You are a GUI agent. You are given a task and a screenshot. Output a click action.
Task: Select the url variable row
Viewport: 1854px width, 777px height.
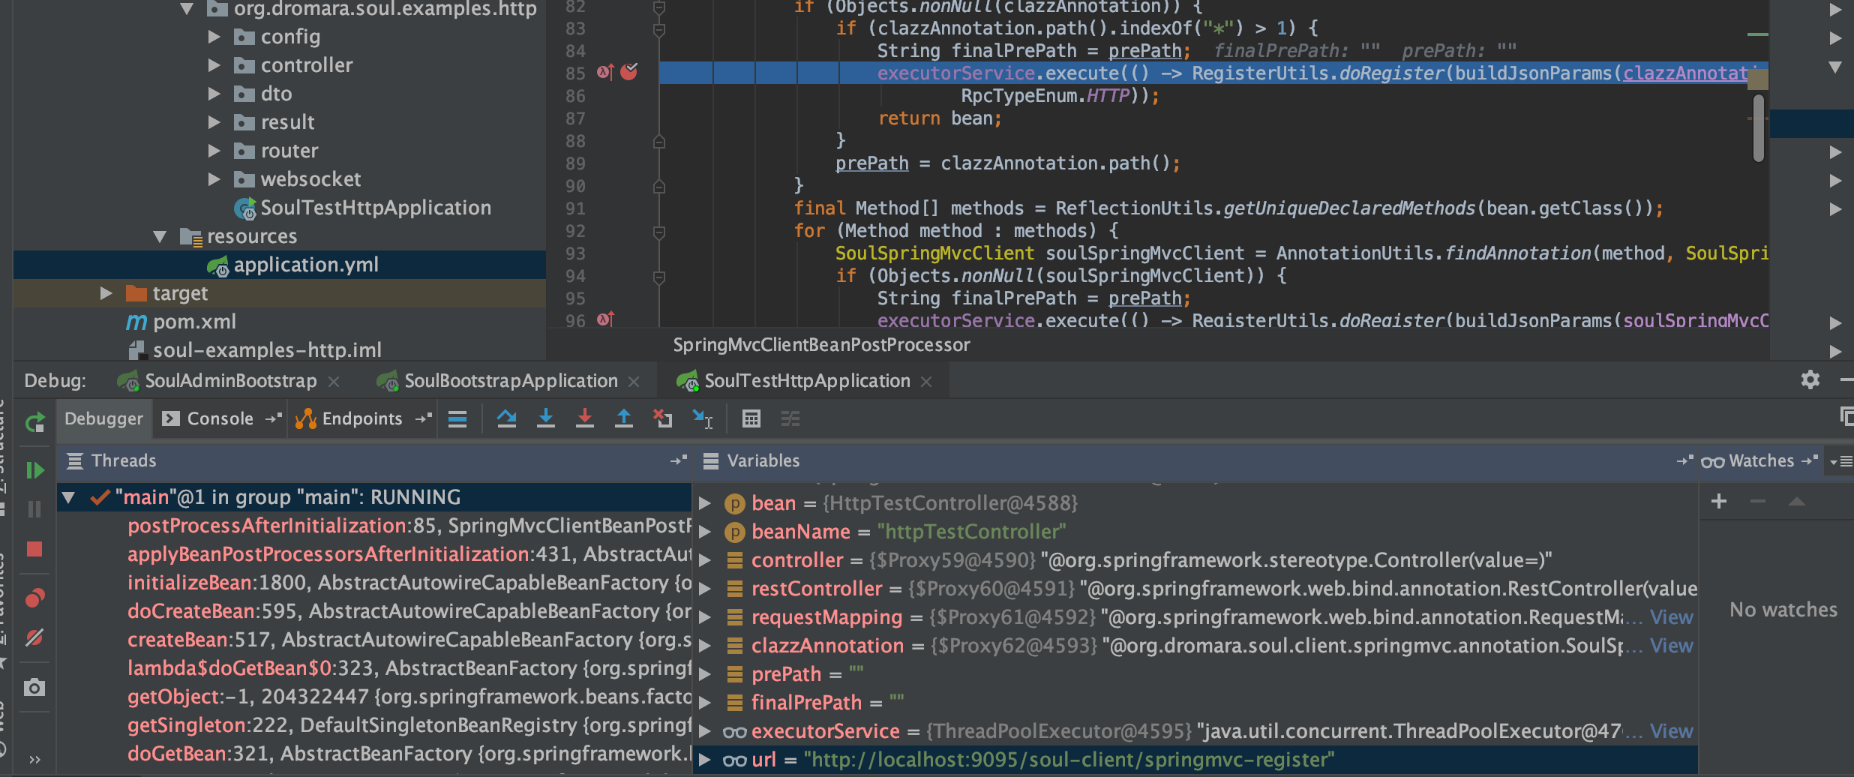point(1195,760)
